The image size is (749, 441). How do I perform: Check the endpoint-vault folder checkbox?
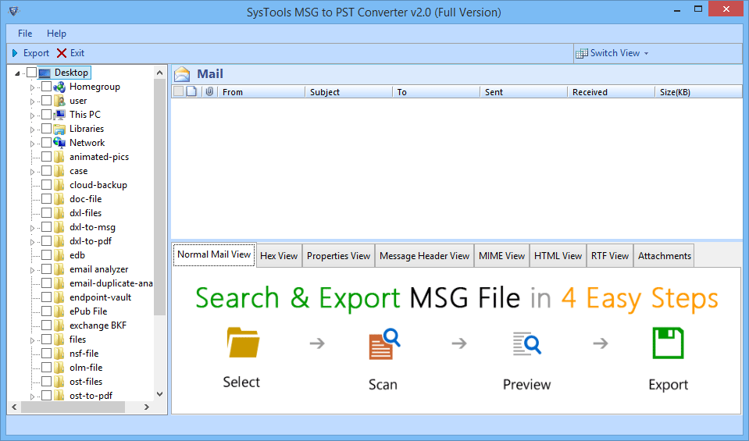[46, 297]
